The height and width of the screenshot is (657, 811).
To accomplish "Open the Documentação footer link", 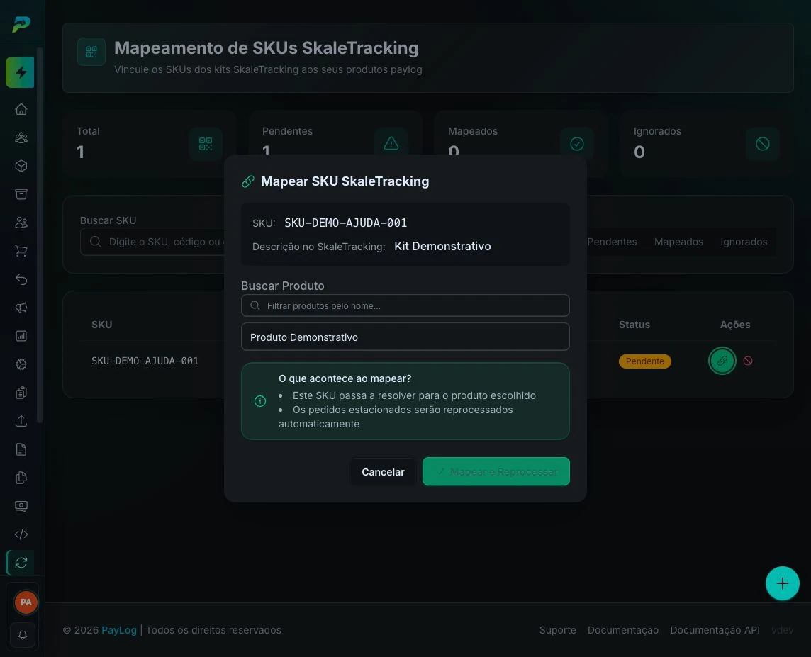I will [622, 630].
